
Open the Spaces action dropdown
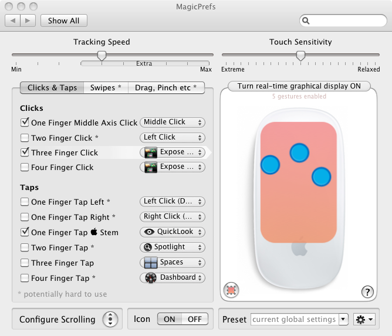(x=173, y=263)
